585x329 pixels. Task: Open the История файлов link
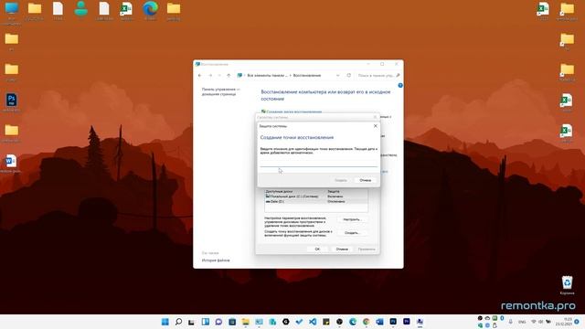216,260
